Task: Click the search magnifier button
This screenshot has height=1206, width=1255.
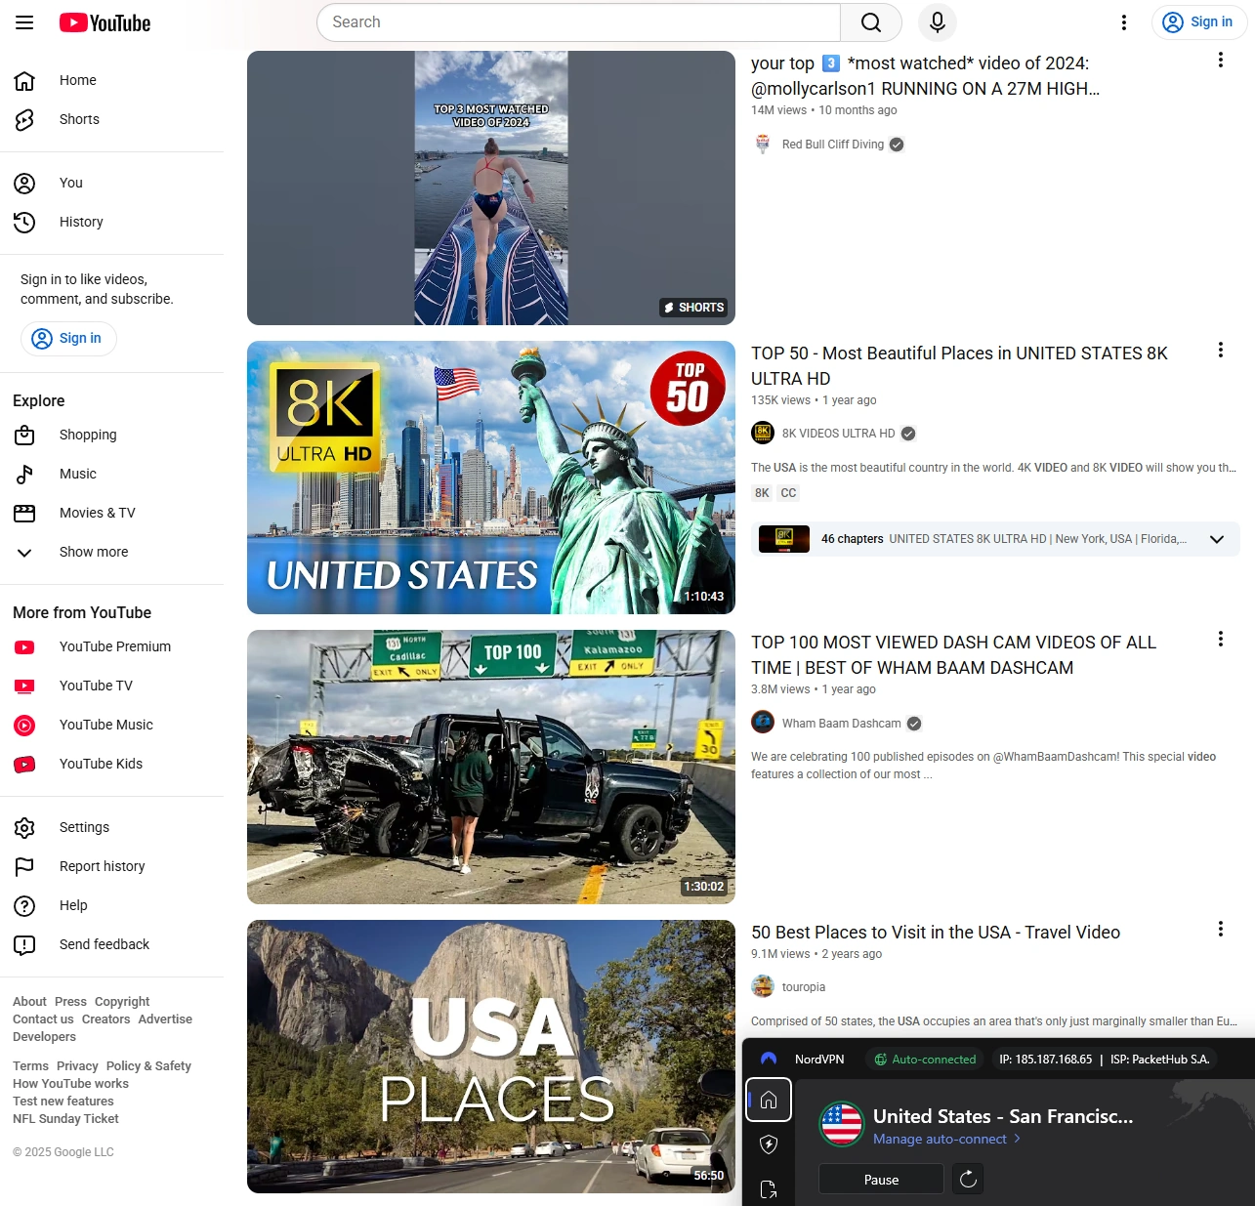Action: point(871,22)
